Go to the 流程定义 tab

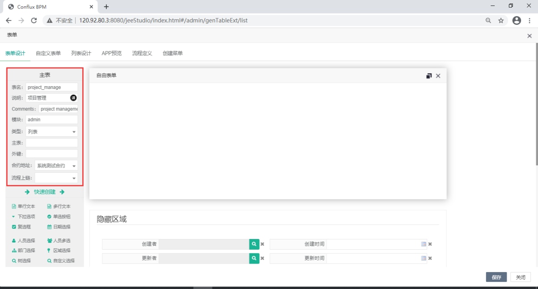tap(142, 53)
